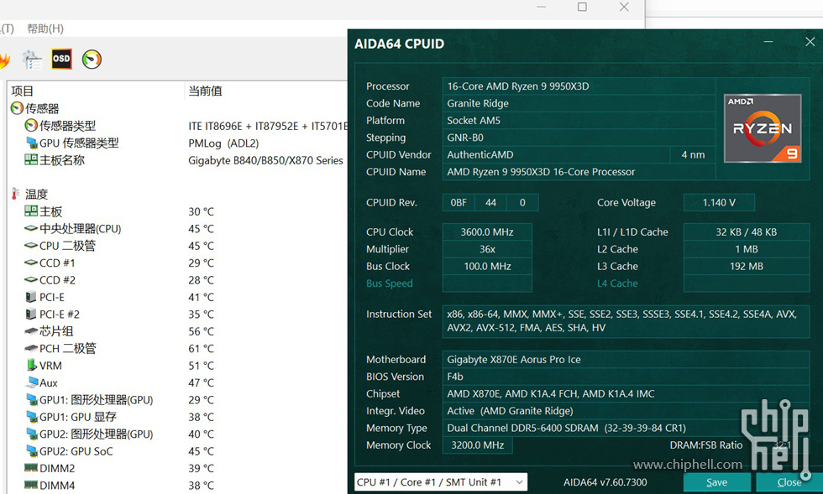This screenshot has width=823, height=494.
Task: Select the 芯片组 chipset row icon
Action: tap(31, 331)
